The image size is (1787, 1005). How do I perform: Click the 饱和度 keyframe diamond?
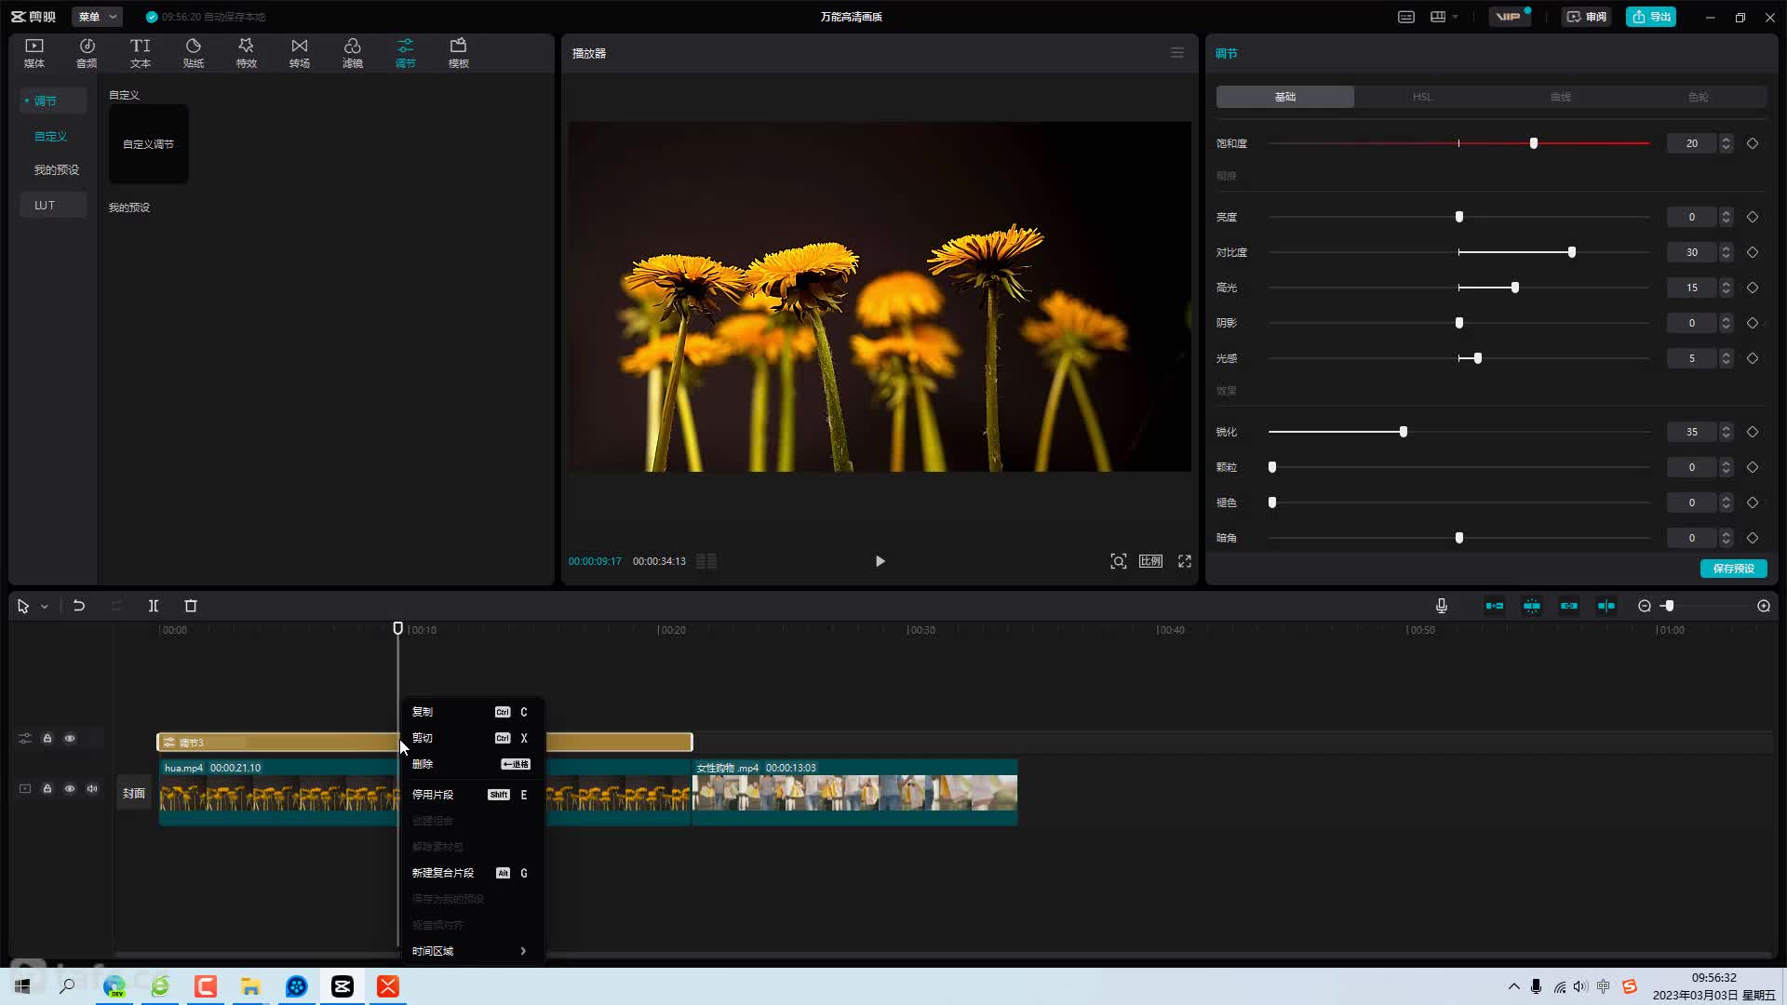tap(1753, 143)
